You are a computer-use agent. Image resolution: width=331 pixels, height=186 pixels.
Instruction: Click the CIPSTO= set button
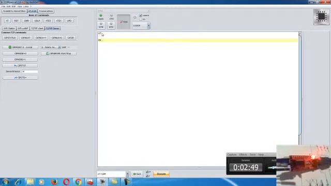(20, 78)
